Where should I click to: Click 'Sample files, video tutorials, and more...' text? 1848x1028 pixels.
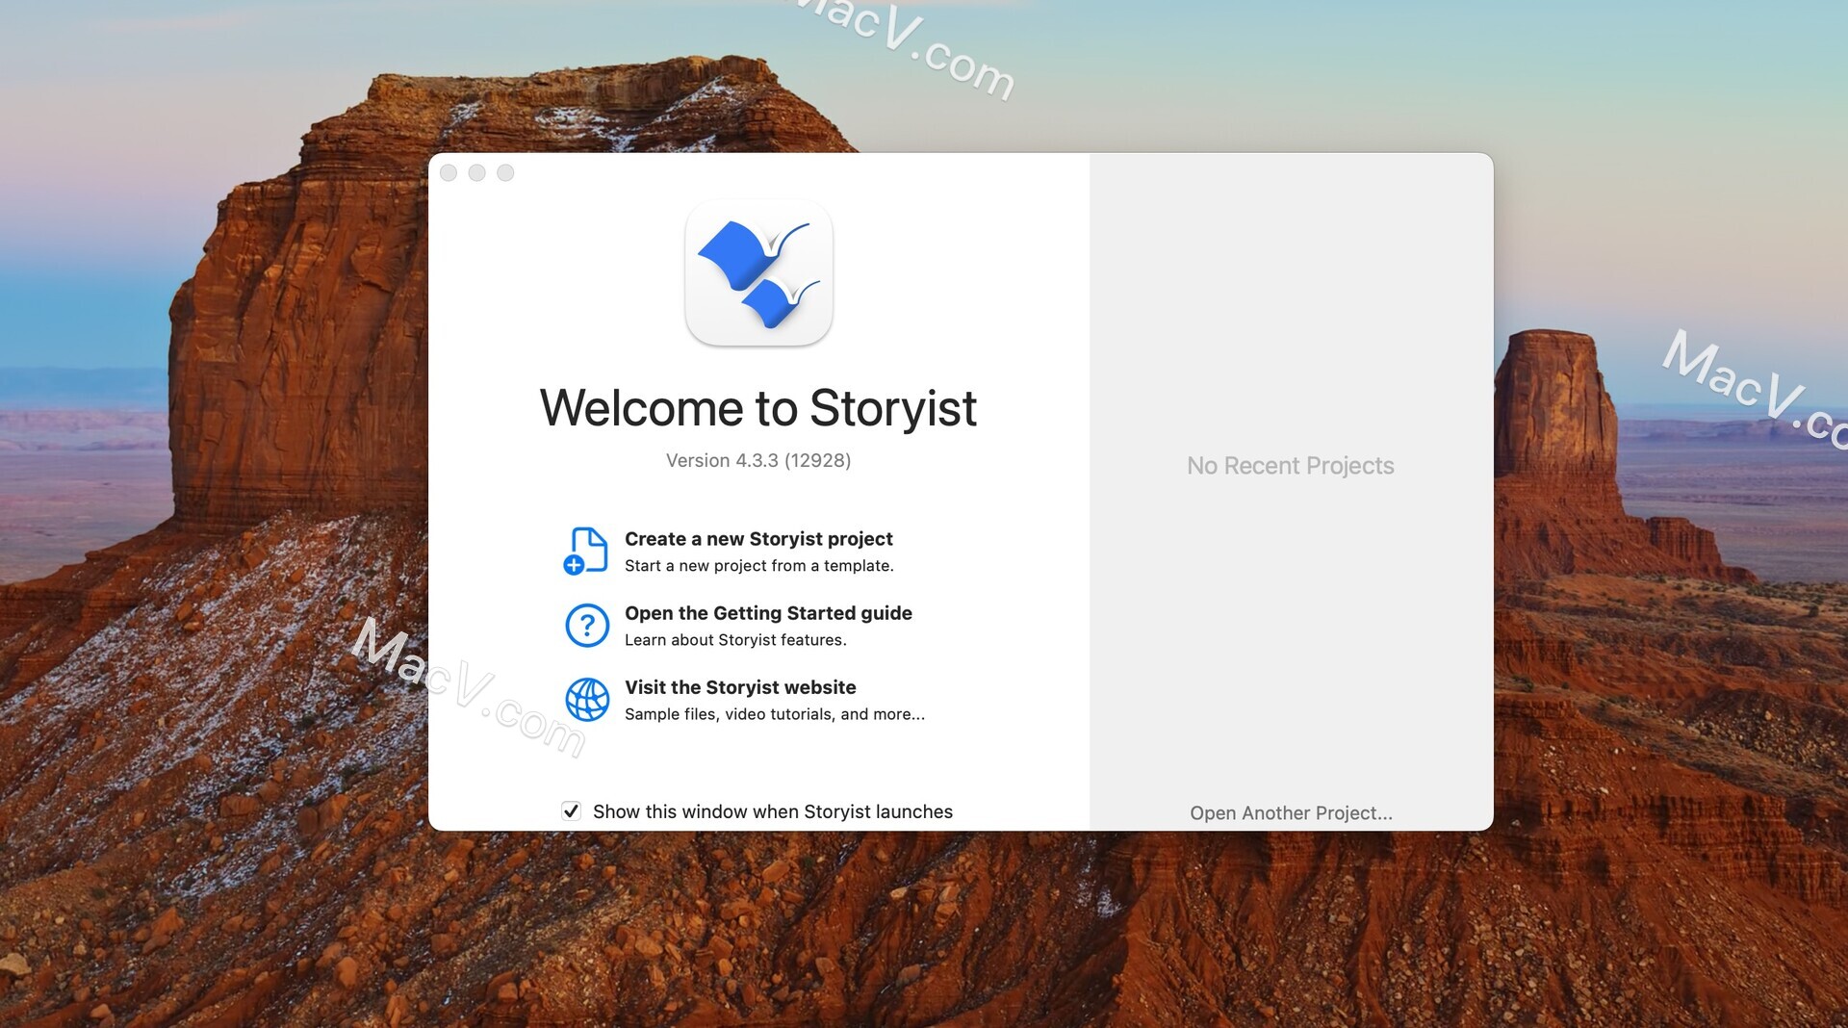(x=775, y=714)
